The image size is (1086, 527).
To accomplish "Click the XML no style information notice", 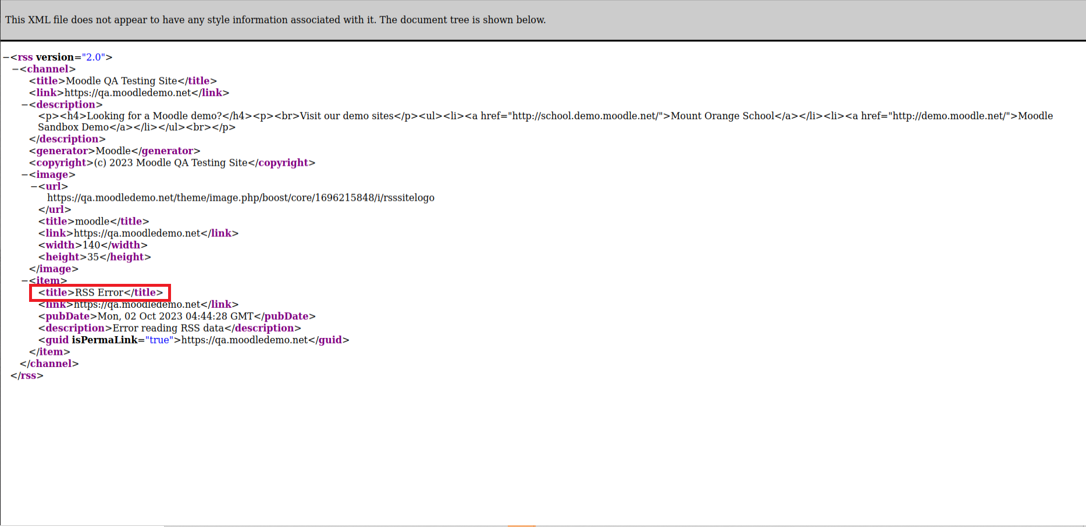I will [275, 20].
